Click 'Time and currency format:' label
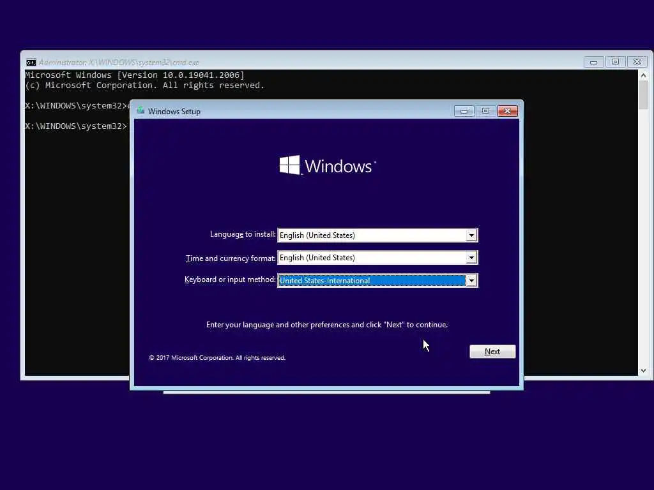The height and width of the screenshot is (490, 654). pyautogui.click(x=231, y=258)
